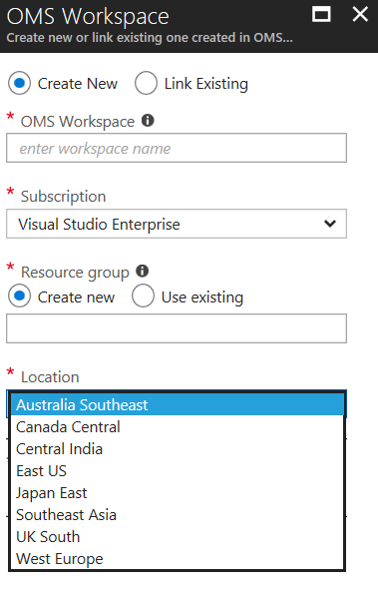Screen dimensions: 378x595
Task: Click the OMS Workspace info icon
Action: point(148,121)
